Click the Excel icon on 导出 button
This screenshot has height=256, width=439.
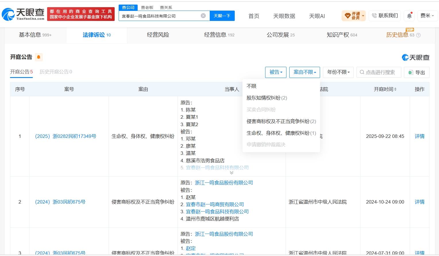pos(411,73)
